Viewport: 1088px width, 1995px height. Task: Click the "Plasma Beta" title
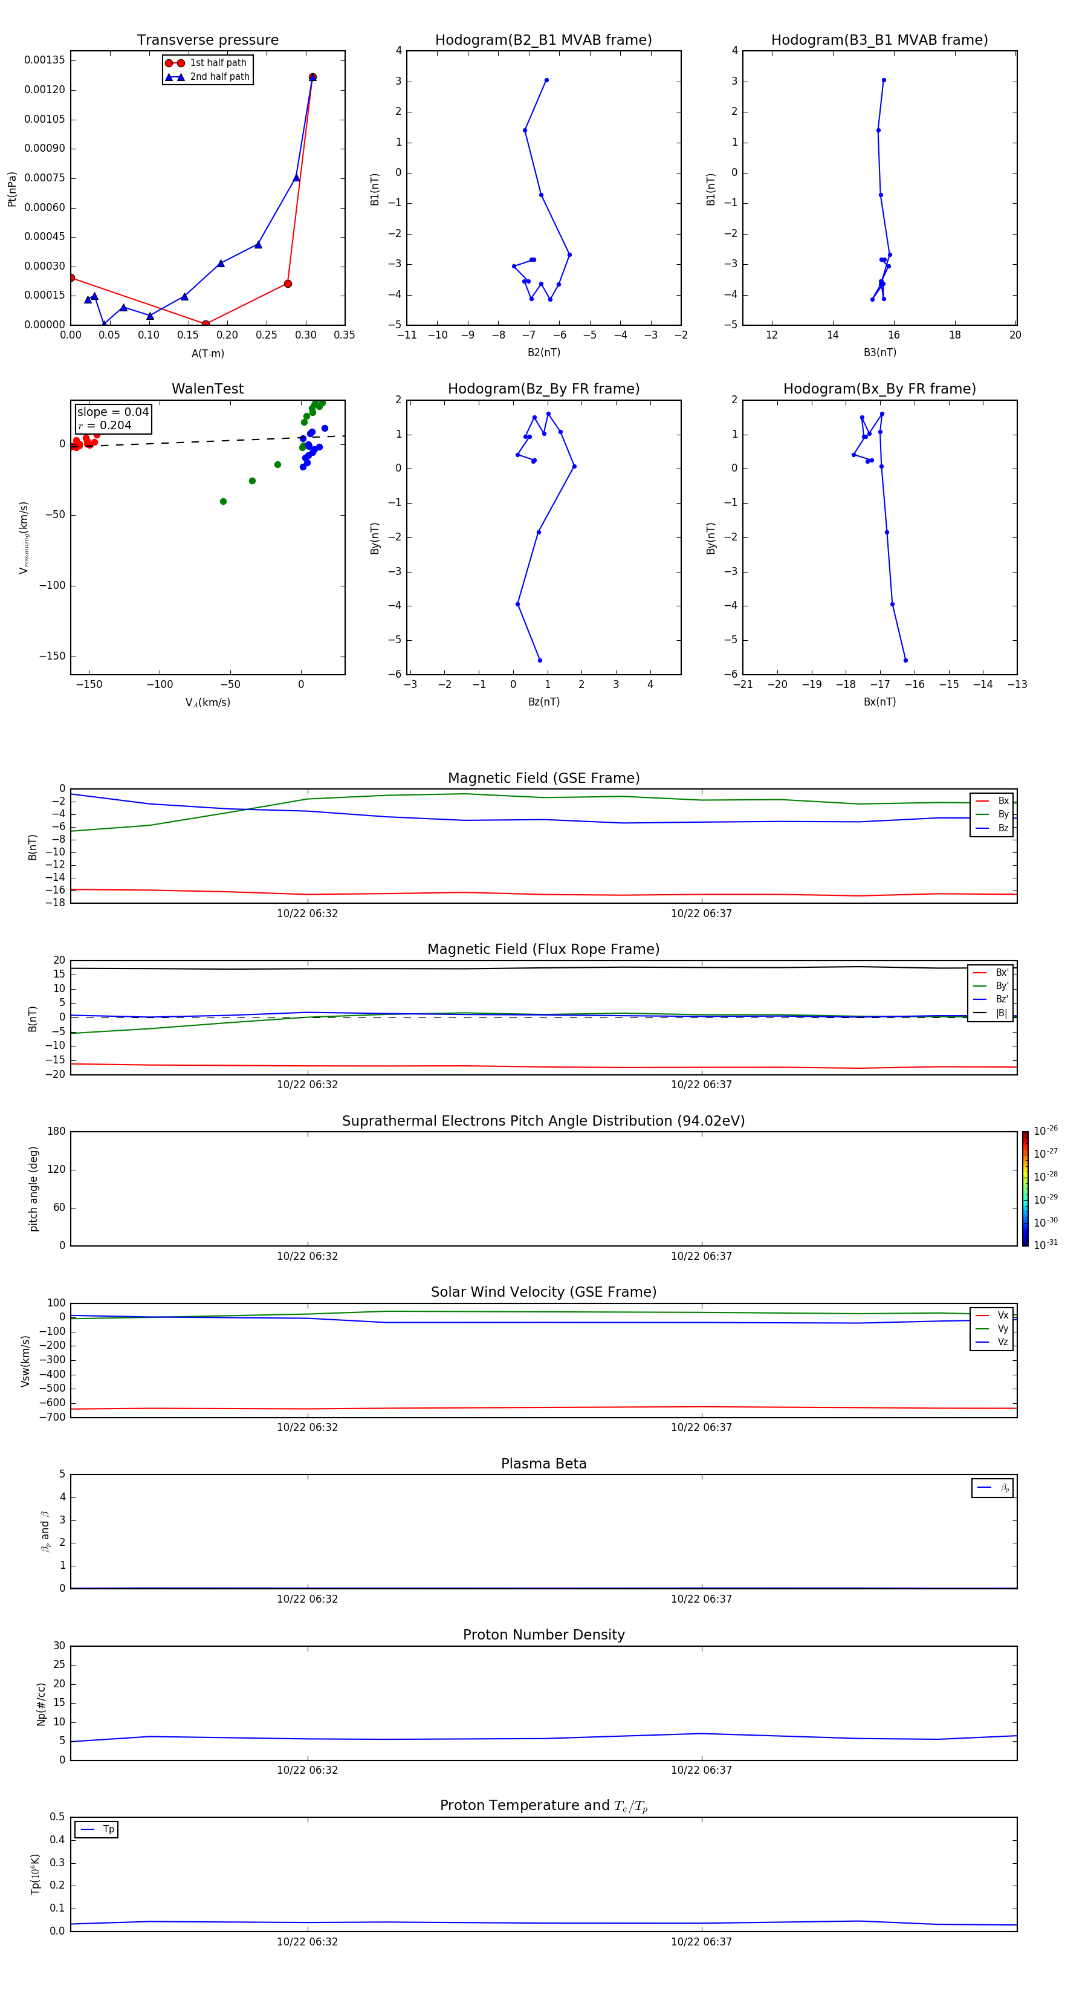click(543, 1464)
